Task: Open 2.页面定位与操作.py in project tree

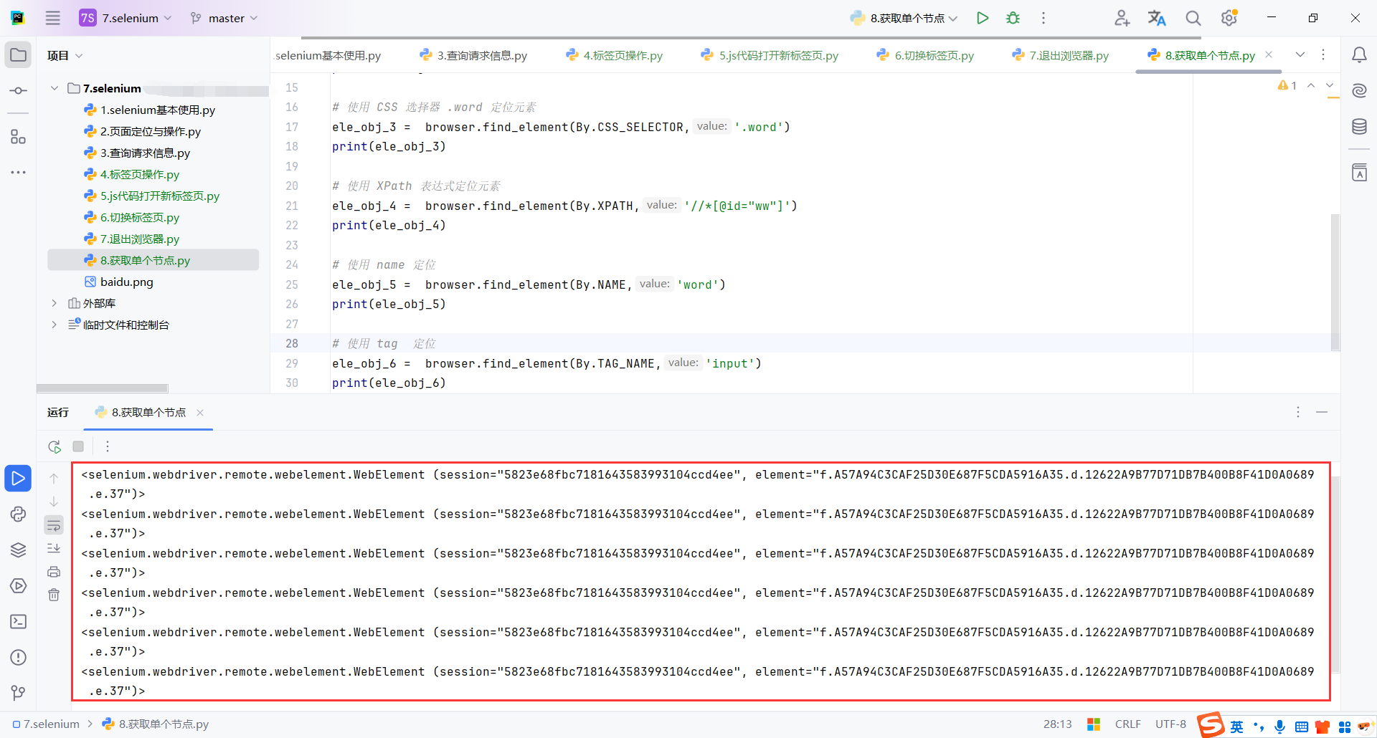Action: coord(142,131)
